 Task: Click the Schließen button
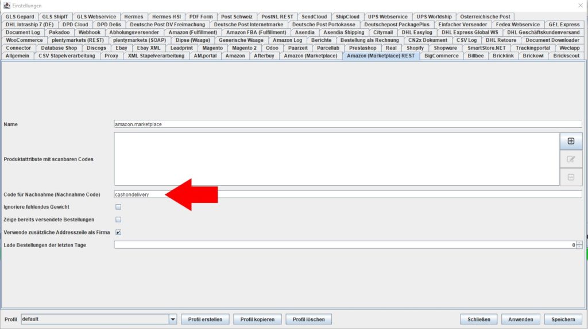coord(479,319)
